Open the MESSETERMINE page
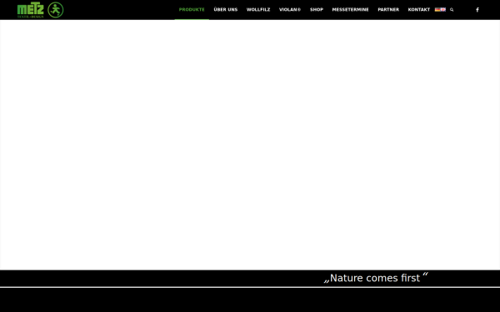The image size is (500, 312). tap(350, 9)
